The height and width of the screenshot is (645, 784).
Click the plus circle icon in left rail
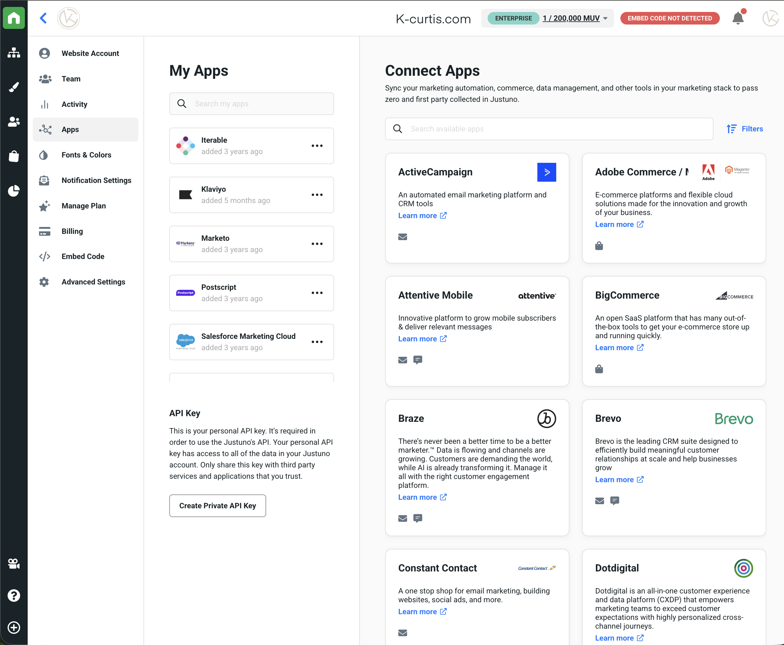coord(14,627)
